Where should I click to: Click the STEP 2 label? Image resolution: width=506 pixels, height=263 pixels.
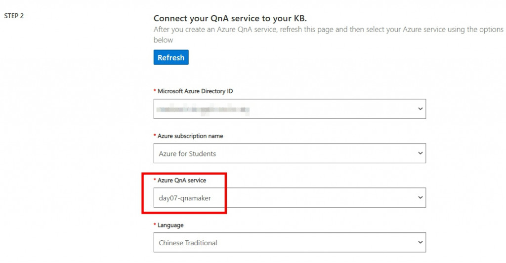click(14, 16)
